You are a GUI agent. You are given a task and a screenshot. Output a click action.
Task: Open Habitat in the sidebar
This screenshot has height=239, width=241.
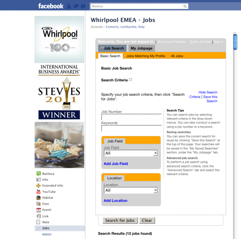point(48,198)
